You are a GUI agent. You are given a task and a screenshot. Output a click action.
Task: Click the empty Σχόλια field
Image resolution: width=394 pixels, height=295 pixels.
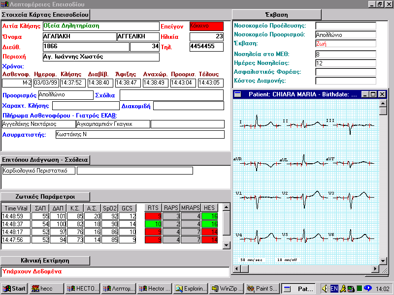(171, 95)
